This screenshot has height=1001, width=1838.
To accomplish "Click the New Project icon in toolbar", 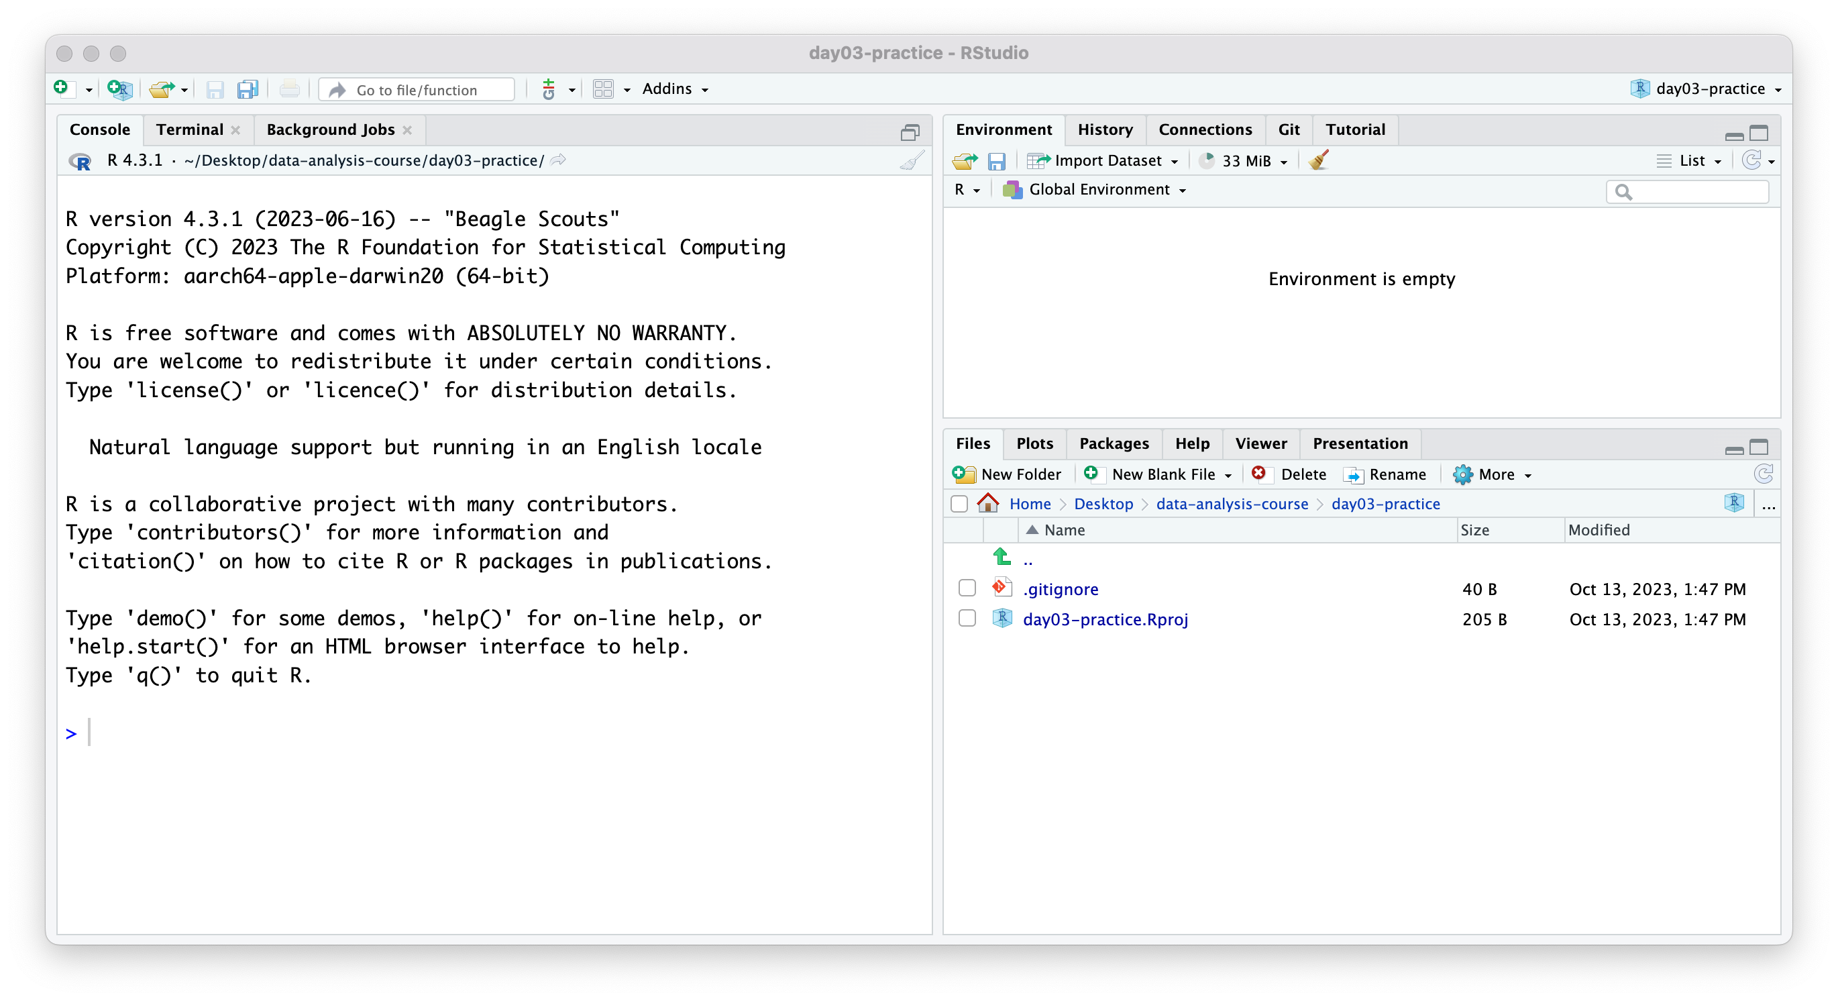I will [119, 89].
